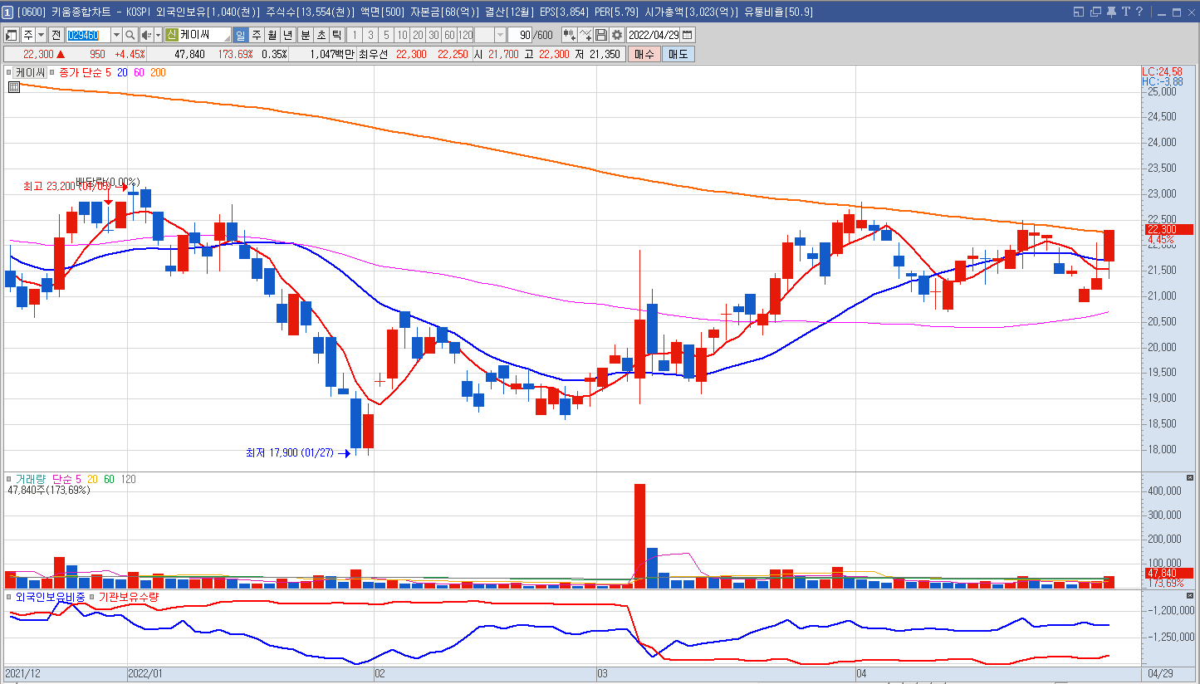
Task: Toggle the 전 button beside the stock code
Action: pyautogui.click(x=56, y=35)
